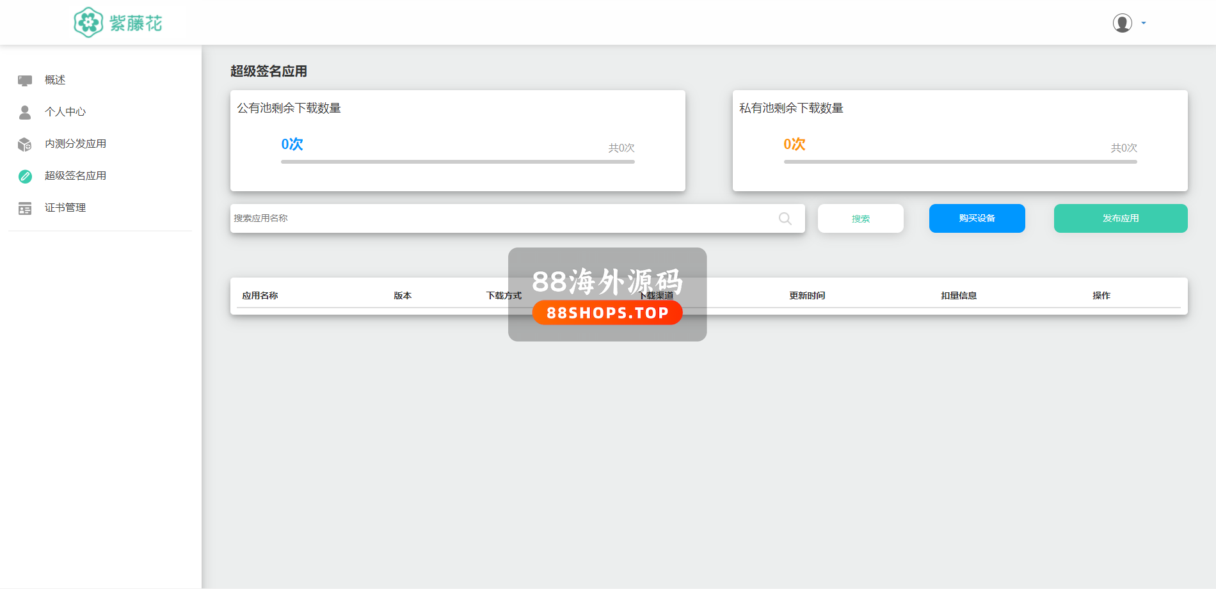The width and height of the screenshot is (1216, 589).
Task: Select 证书管理 in the sidebar
Action: point(65,208)
